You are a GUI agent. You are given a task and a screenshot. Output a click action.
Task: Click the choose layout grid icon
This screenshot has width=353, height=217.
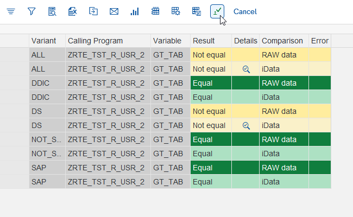155,11
